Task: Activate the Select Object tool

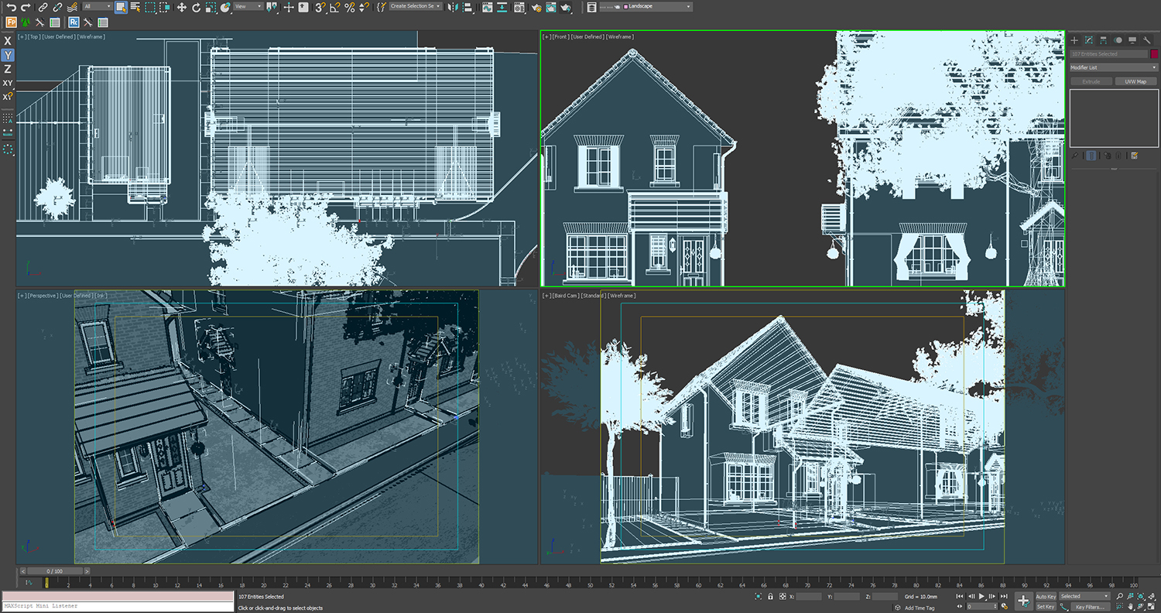Action: (121, 7)
